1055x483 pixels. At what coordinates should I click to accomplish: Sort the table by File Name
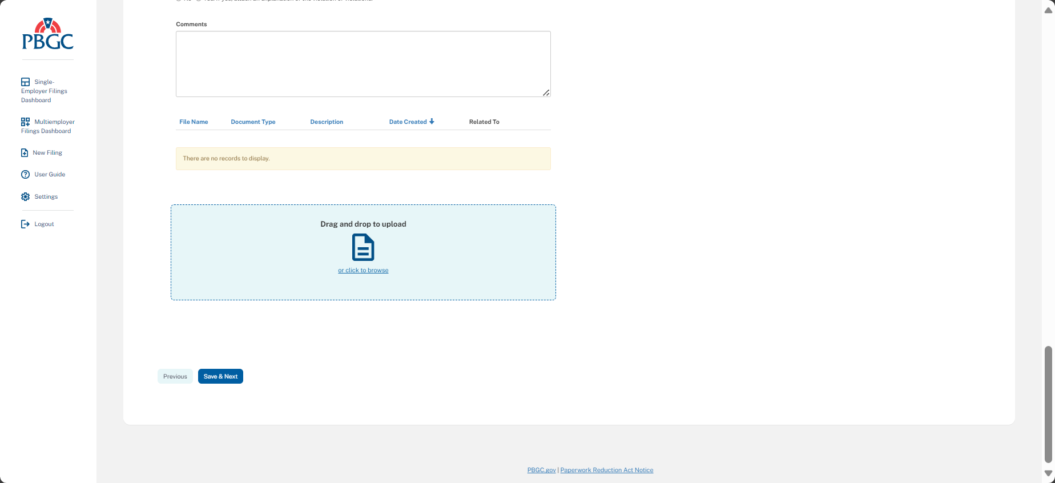194,122
